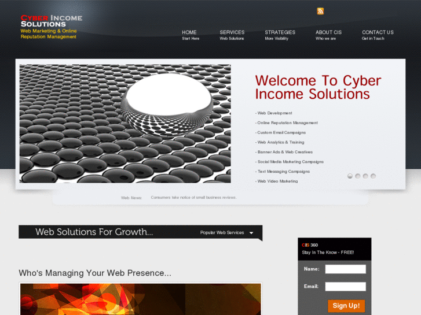Open the HOME Start Here menu
Image resolution: width=421 pixels, height=315 pixels.
click(191, 35)
